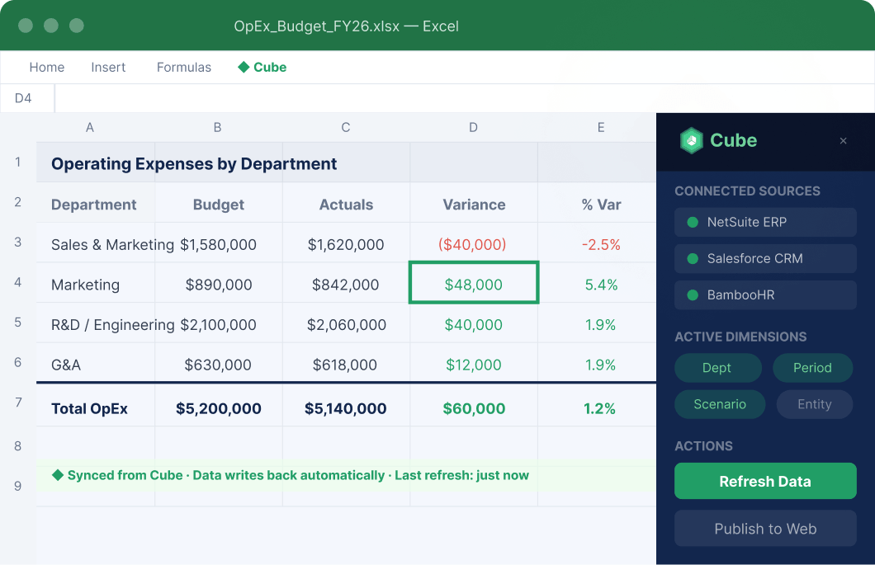Toggle the Scenario dimension chip
This screenshot has width=875, height=565.
[720, 404]
